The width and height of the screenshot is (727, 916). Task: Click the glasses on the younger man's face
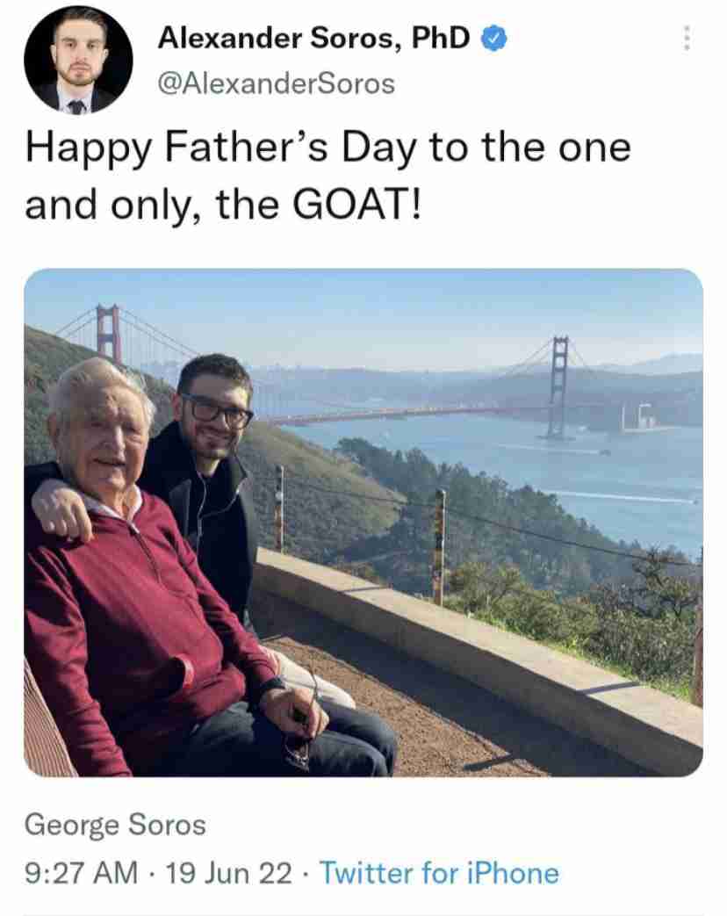(217, 411)
